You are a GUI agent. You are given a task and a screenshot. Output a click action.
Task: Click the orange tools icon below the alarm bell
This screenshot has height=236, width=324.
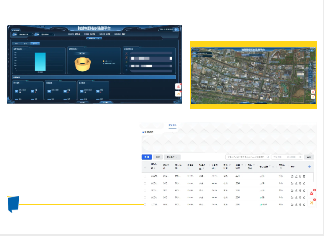pyautogui.click(x=312, y=203)
